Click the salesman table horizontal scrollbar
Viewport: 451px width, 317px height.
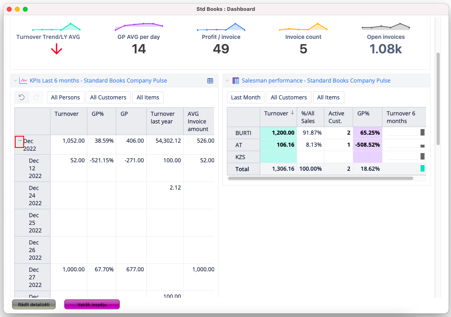[320, 178]
